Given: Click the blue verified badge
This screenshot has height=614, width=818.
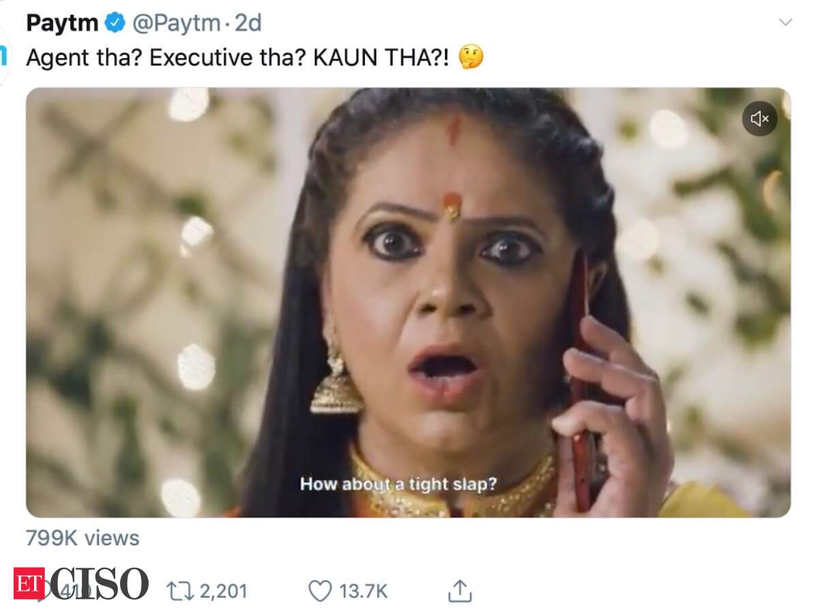Looking at the screenshot, I should (x=114, y=23).
